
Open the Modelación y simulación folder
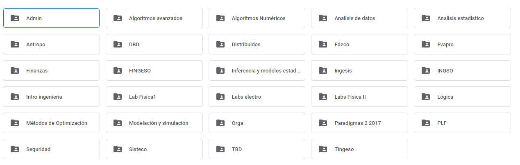[x=154, y=123]
